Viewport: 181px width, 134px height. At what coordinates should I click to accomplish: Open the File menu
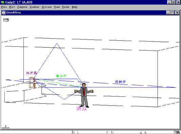click(x=4, y=7)
